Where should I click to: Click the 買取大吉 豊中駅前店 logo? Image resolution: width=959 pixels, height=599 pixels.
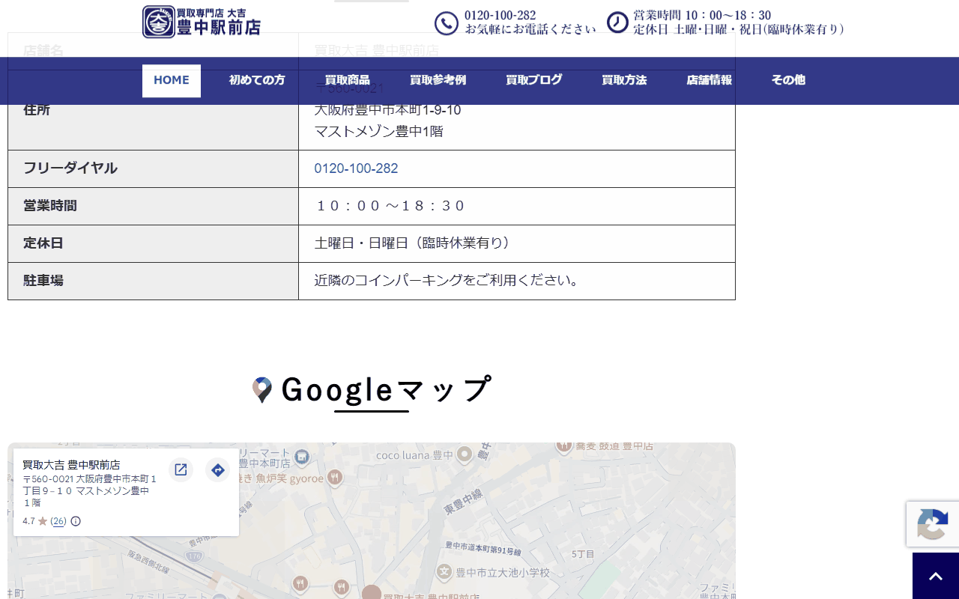click(202, 22)
